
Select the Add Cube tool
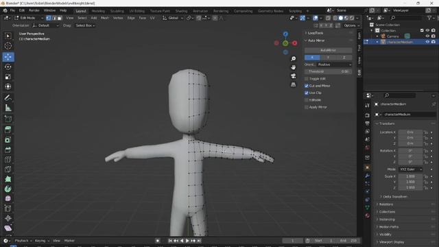point(8,119)
